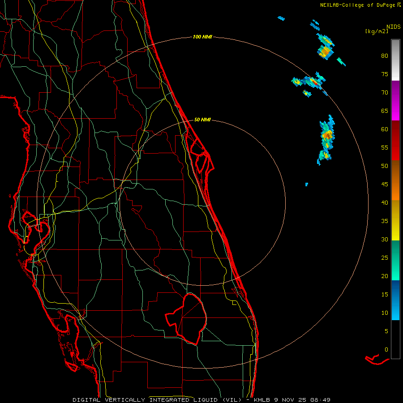403x403 pixels.
Task: Click the orange segment of the legend bar
Action: (395, 180)
